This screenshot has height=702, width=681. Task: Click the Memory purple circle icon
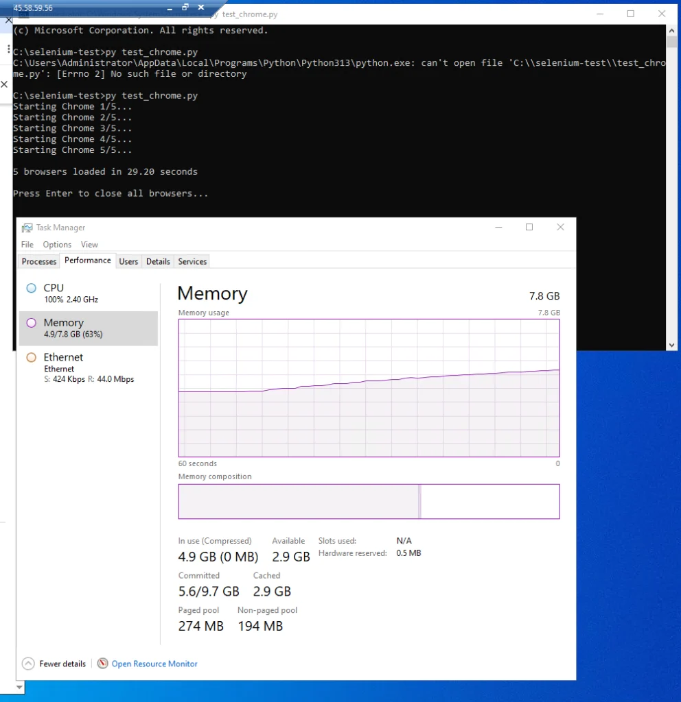click(32, 323)
